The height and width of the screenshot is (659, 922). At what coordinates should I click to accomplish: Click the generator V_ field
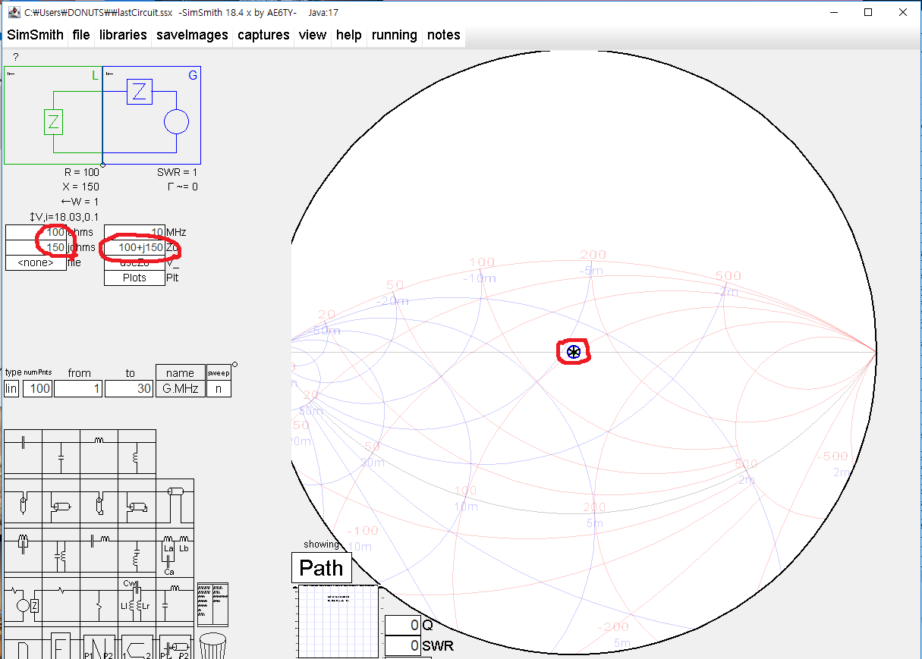[x=134, y=262]
